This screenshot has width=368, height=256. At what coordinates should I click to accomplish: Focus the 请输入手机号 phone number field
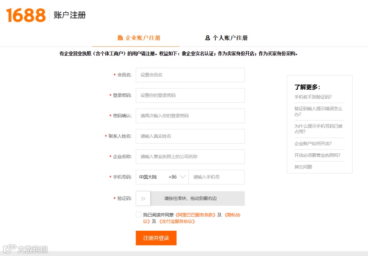pyautogui.click(x=216, y=177)
